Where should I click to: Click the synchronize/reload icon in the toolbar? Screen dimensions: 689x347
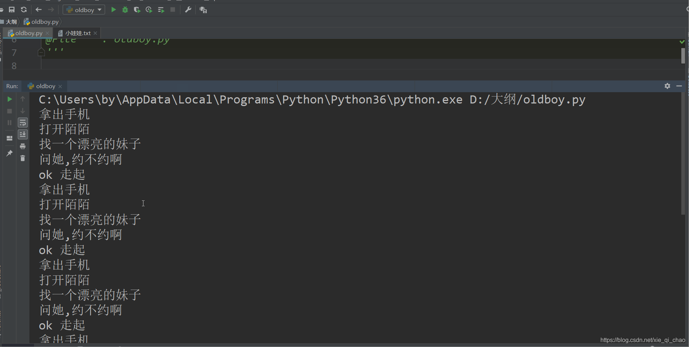(x=24, y=10)
